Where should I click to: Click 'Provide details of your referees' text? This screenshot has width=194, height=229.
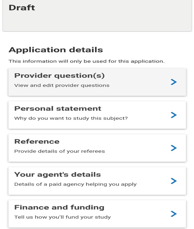coord(59,151)
